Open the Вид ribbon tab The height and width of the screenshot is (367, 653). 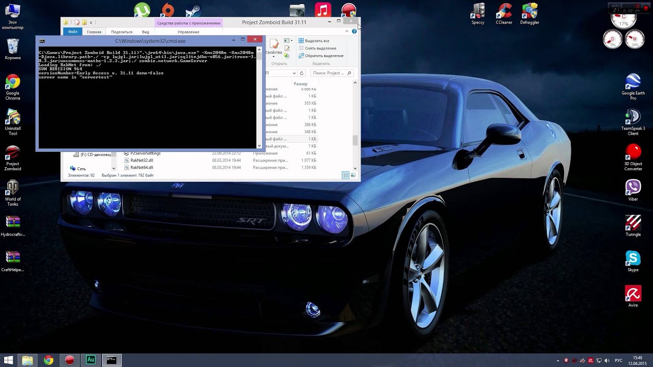[x=145, y=32]
